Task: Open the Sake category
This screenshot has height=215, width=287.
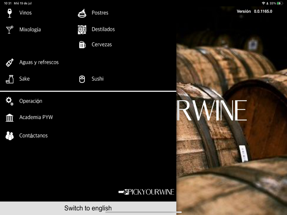Action: coord(24,79)
